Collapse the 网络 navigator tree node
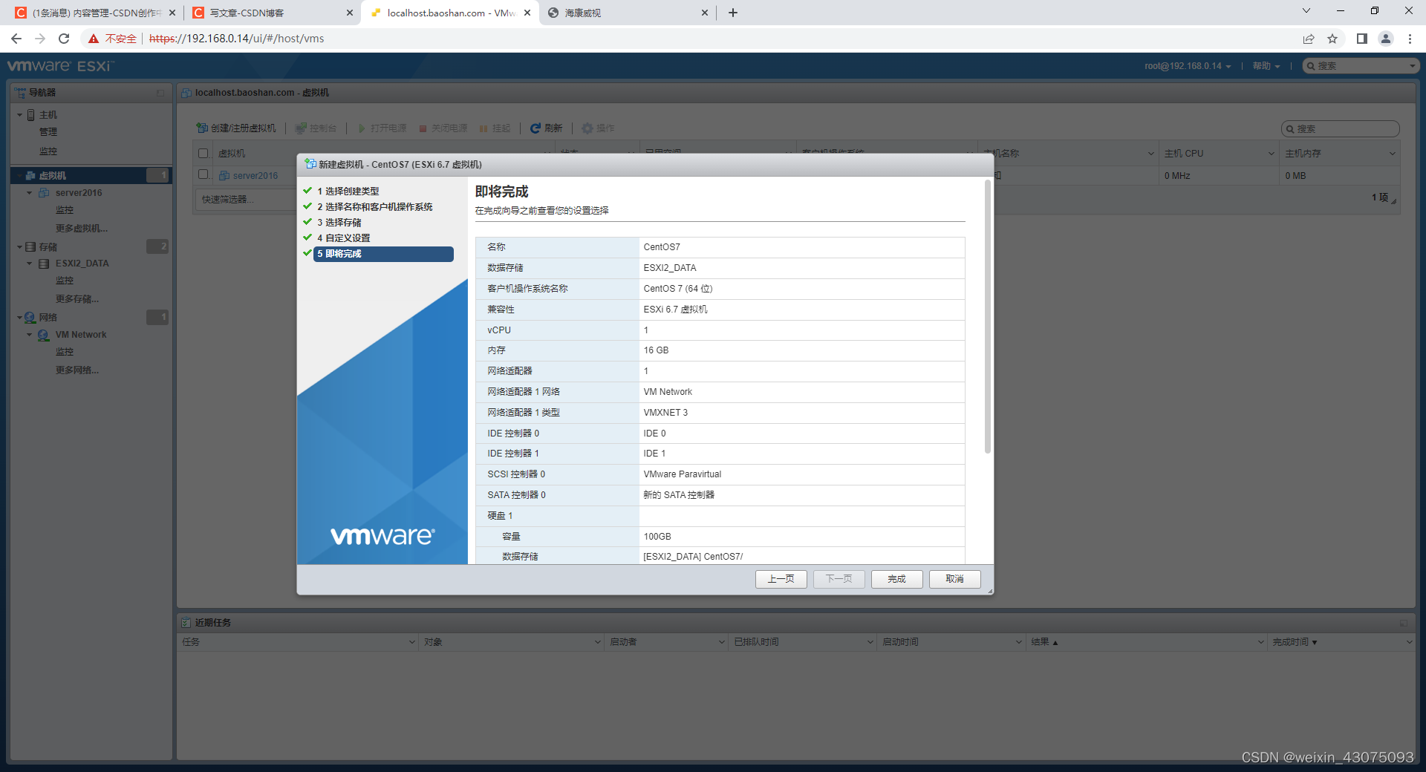This screenshot has height=772, width=1426. pyautogui.click(x=20, y=318)
